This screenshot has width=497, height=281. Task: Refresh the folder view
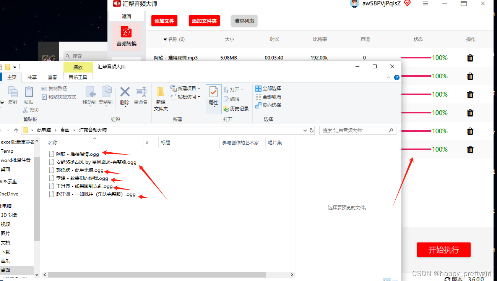312,130
